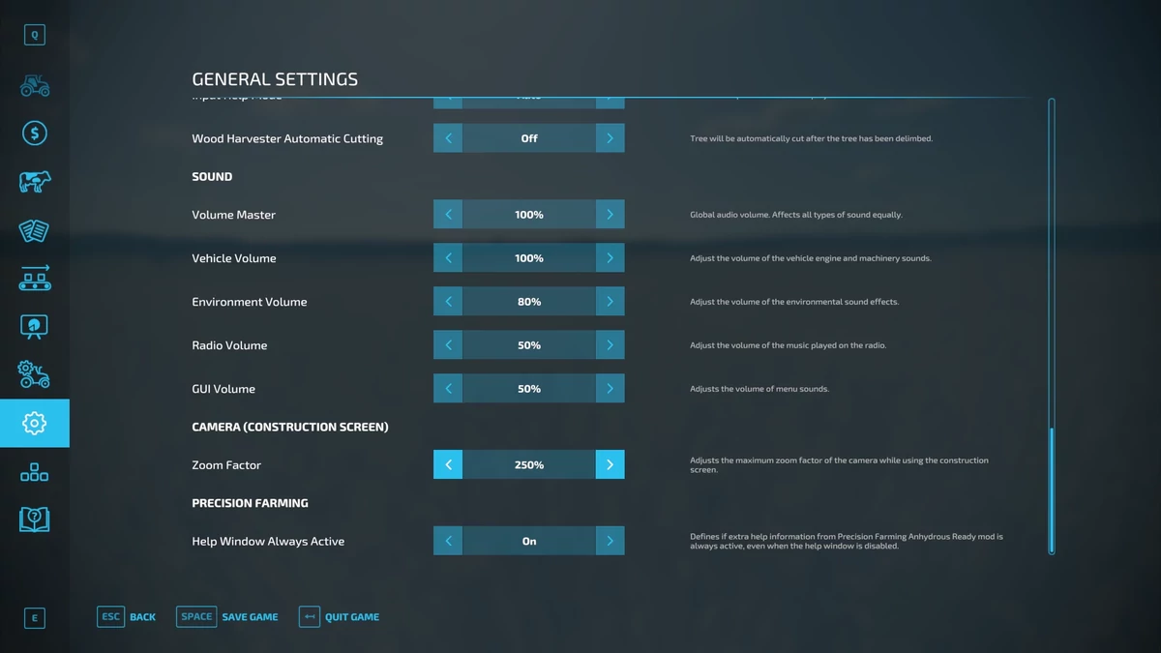Increase Environment Volume with right arrow
Screen dimensions: 1161x653
pos(610,302)
